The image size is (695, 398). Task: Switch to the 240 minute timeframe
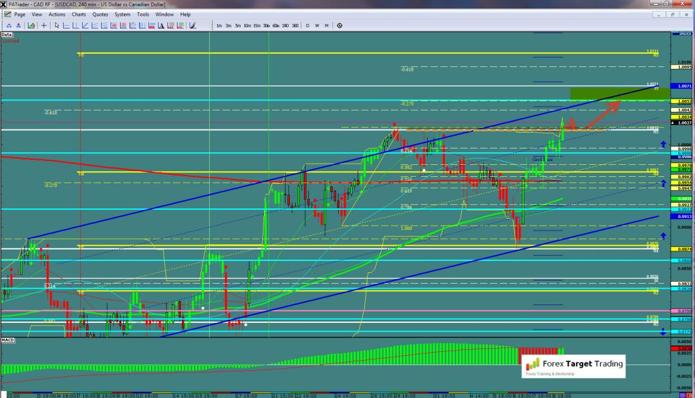[x=286, y=26]
